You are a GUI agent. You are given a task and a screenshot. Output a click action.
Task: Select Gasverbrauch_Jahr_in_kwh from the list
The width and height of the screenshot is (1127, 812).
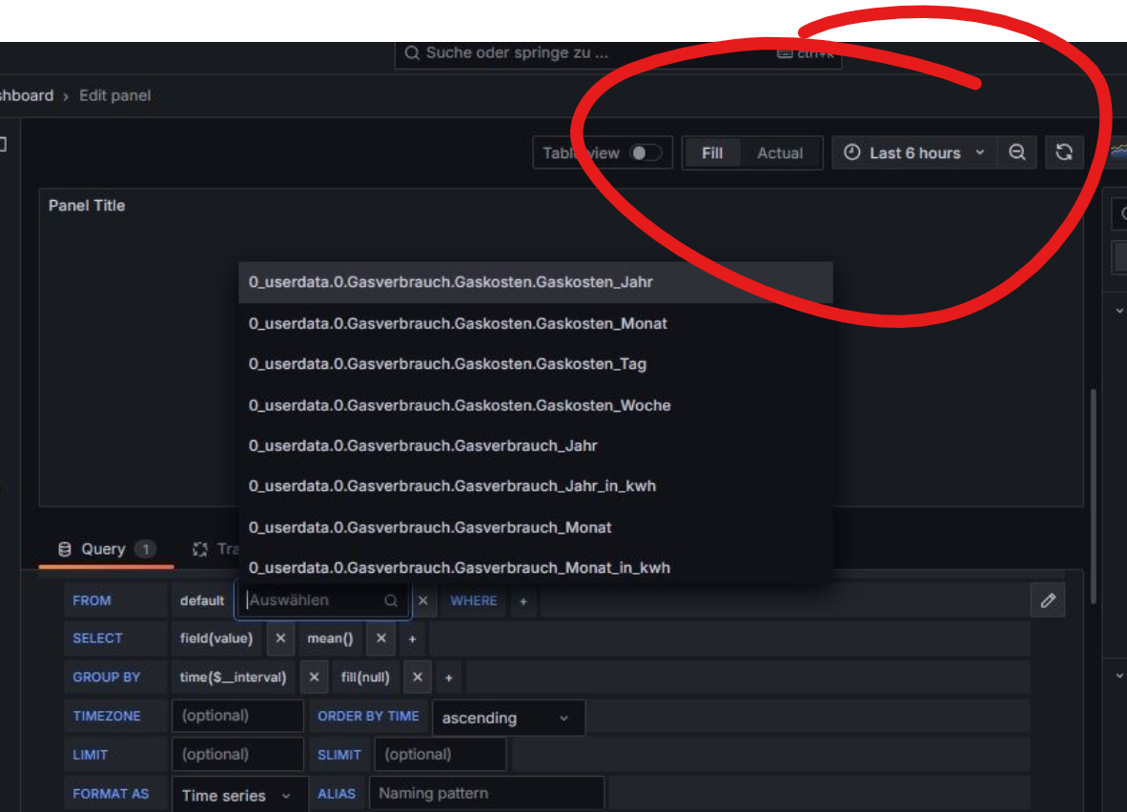click(536, 486)
